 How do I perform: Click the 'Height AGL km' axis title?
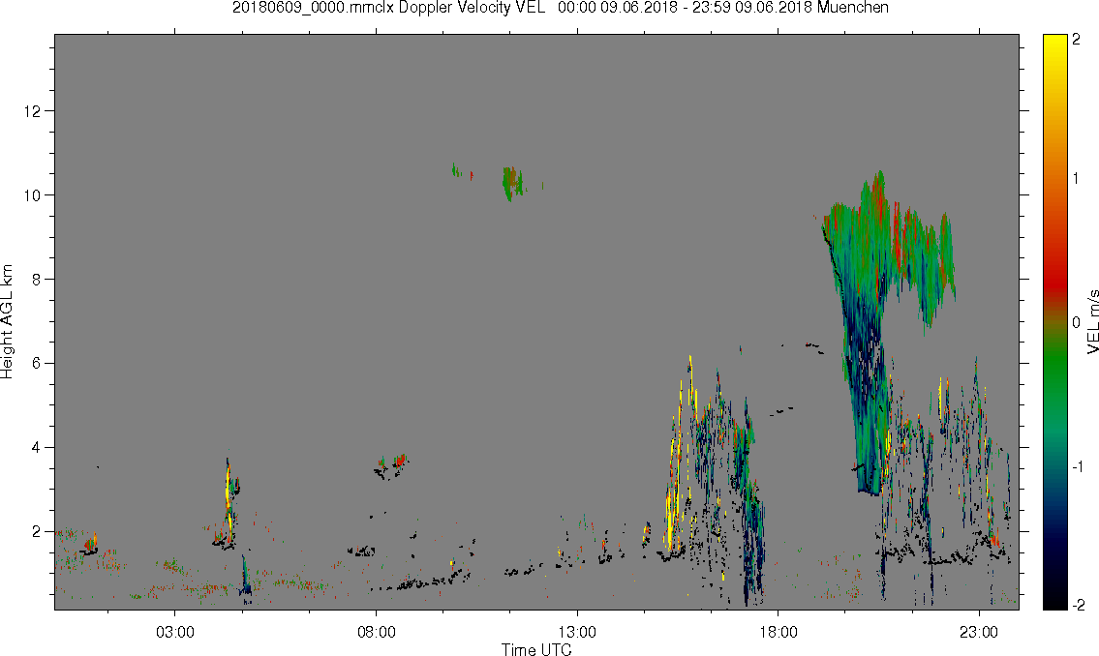(x=7, y=321)
